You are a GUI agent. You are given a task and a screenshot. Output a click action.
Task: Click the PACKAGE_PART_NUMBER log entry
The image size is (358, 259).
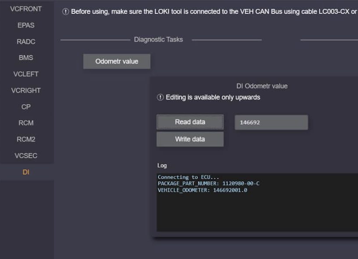pos(208,183)
